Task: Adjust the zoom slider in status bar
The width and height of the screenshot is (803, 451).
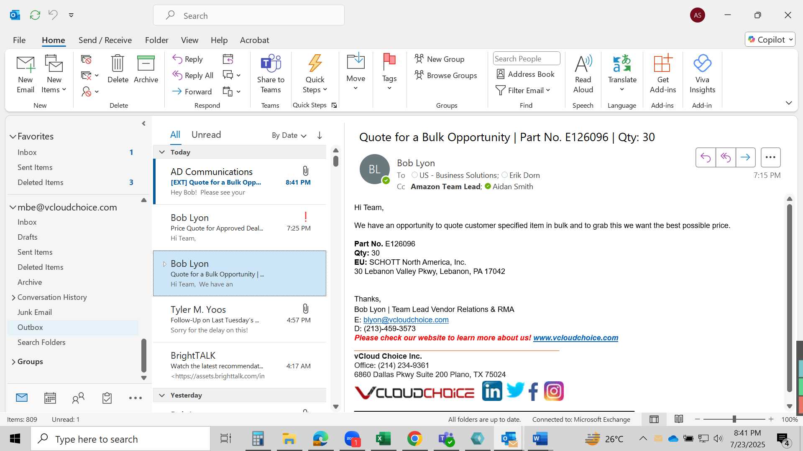Action: (x=734, y=419)
